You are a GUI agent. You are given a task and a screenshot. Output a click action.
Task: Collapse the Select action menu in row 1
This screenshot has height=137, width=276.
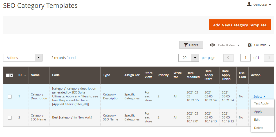click(x=259, y=97)
